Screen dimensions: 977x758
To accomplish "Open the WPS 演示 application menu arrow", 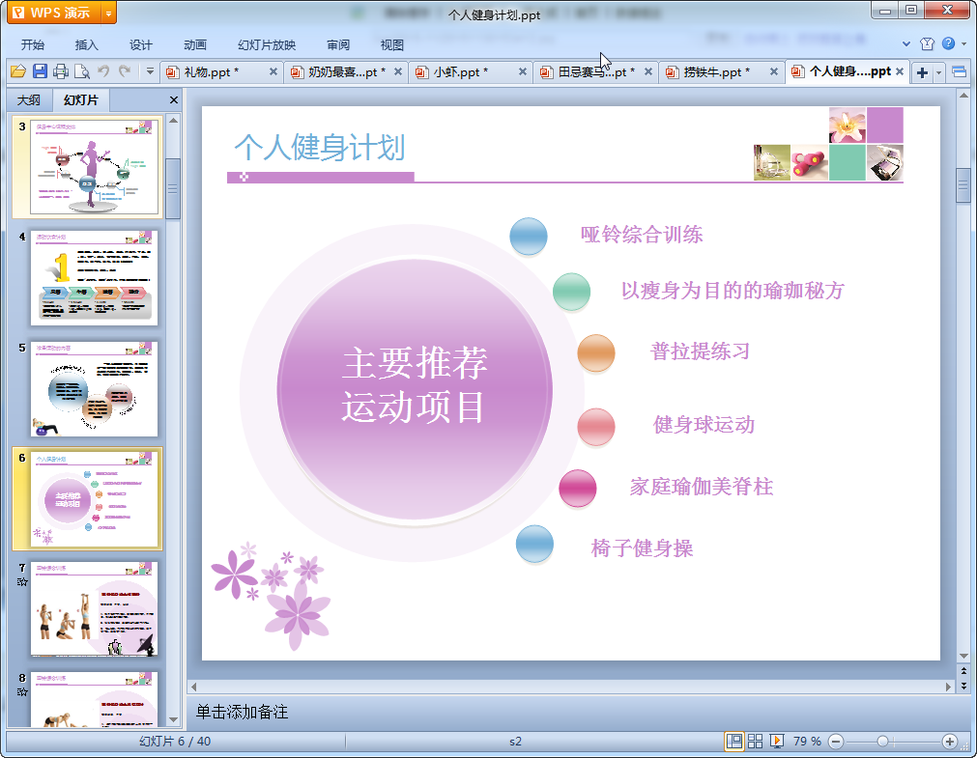I will [x=109, y=13].
